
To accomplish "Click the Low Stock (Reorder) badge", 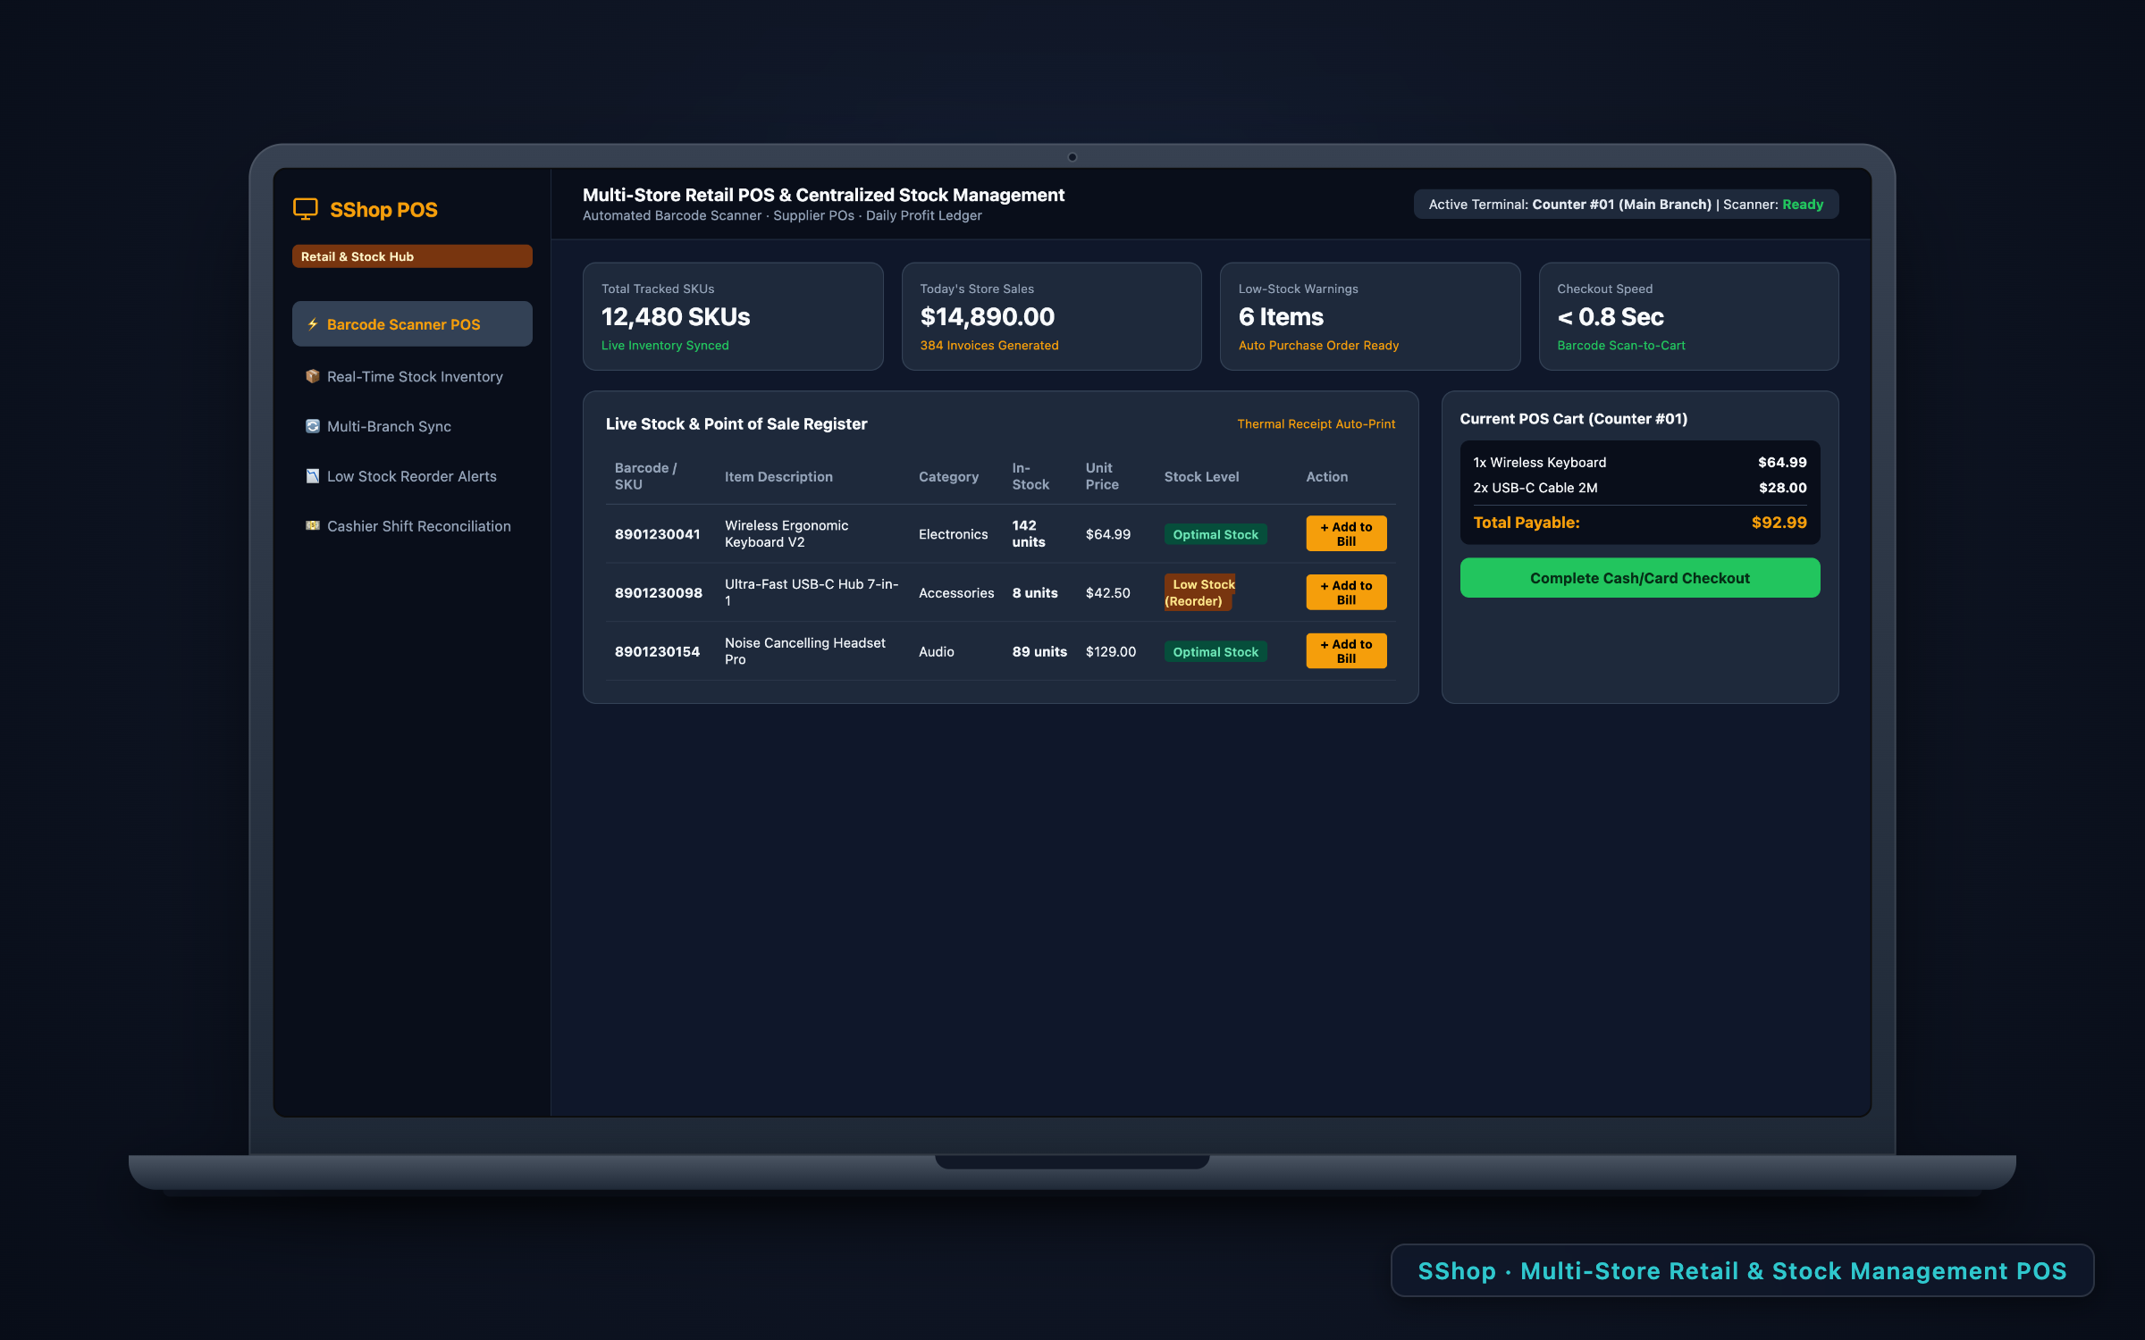I will (x=1200, y=592).
